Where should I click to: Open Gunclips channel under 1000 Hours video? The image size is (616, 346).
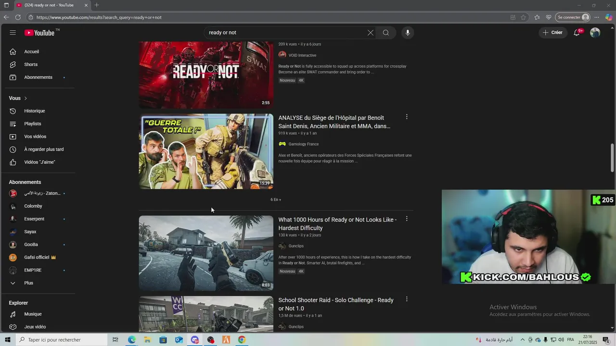[x=296, y=246]
